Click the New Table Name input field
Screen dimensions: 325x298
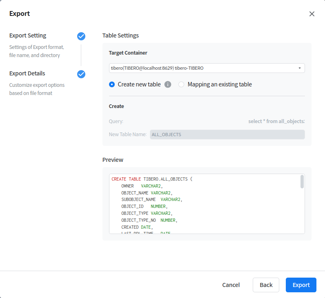tap(227, 135)
